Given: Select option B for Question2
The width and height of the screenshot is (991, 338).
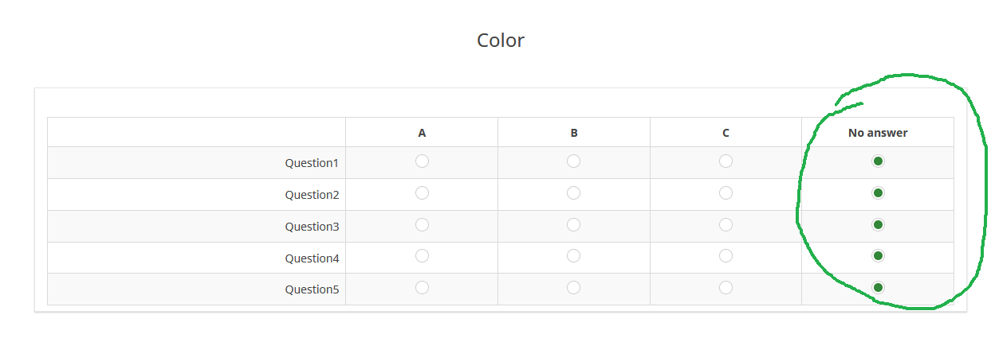Looking at the screenshot, I should 573,193.
